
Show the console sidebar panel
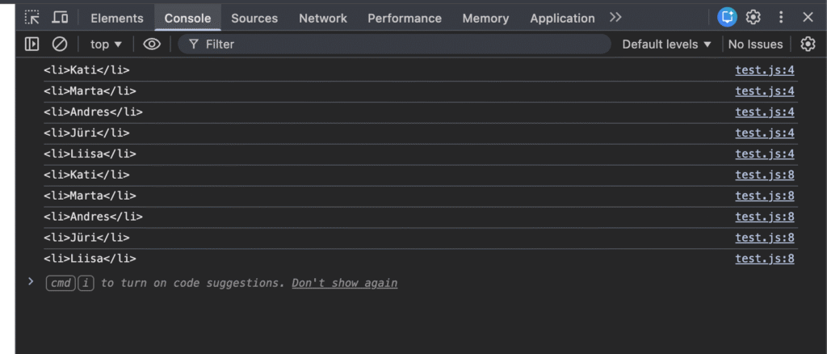[32, 44]
